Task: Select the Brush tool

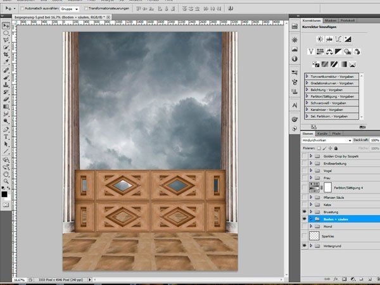Action: click(6, 78)
